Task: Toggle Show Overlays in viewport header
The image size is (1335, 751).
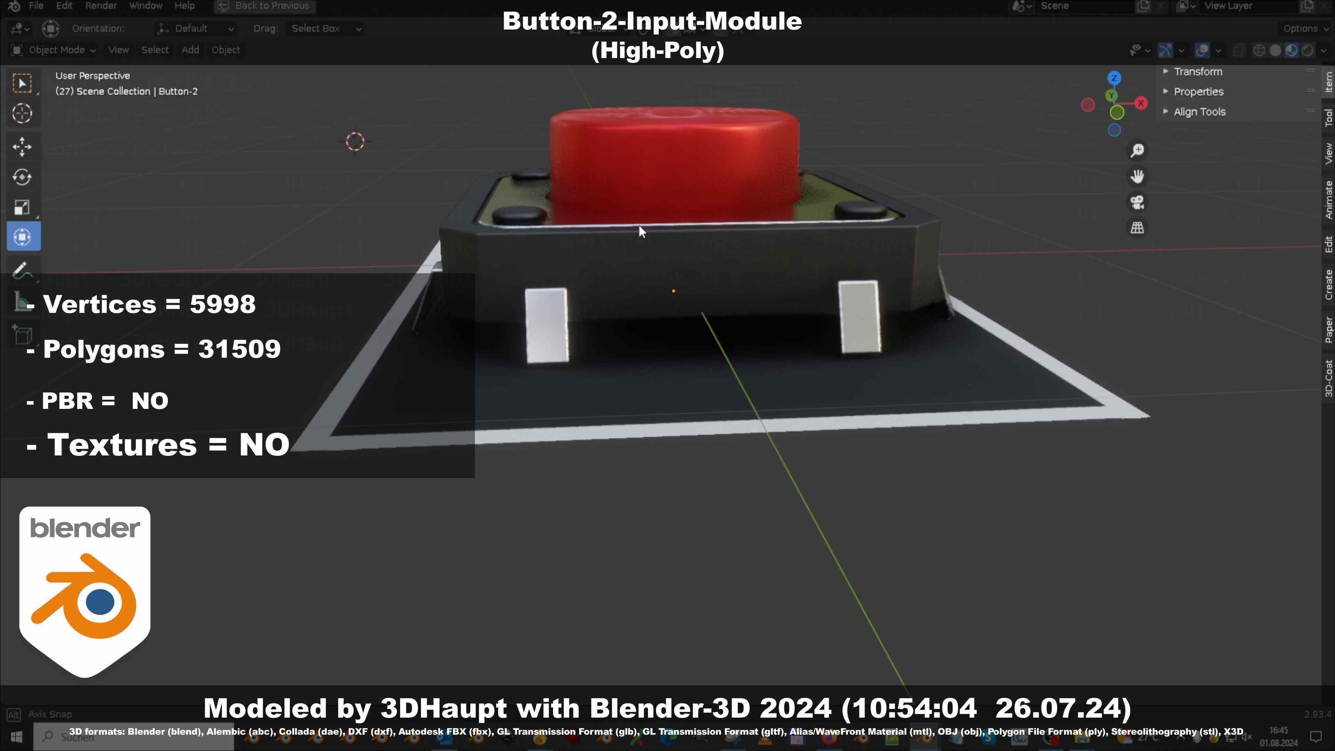Action: [1202, 50]
